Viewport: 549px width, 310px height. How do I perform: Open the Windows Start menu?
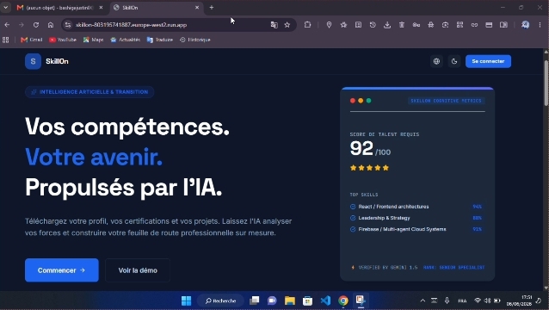click(186, 301)
